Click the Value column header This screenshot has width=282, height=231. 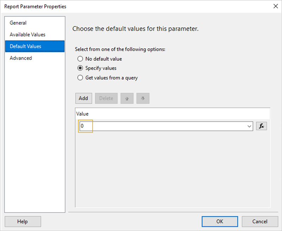173,114
